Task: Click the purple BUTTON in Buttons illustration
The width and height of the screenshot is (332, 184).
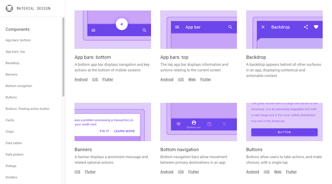Action: pos(285,132)
